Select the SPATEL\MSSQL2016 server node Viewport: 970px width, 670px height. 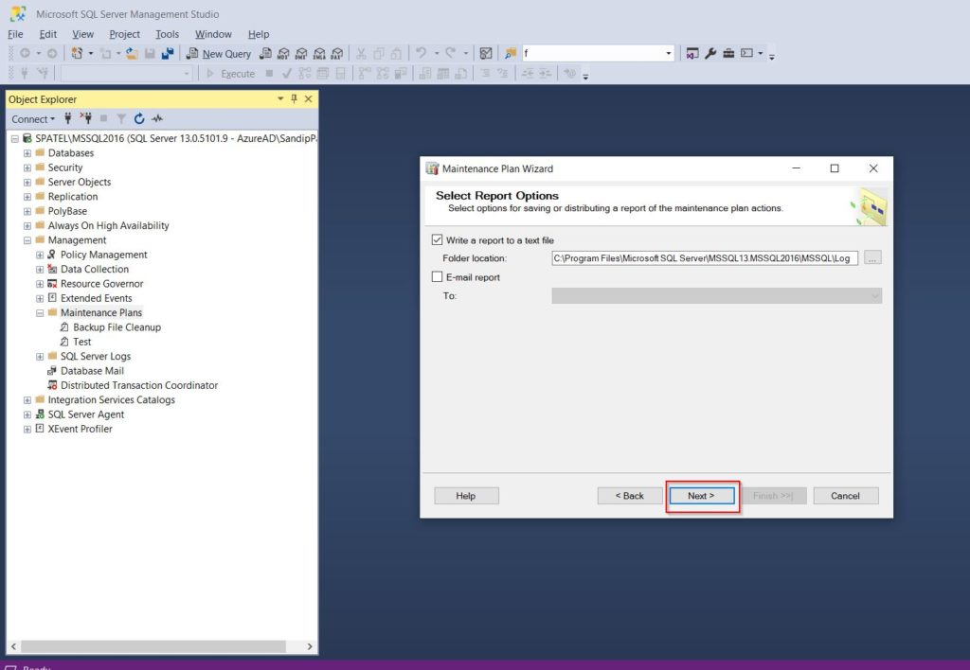(x=175, y=138)
